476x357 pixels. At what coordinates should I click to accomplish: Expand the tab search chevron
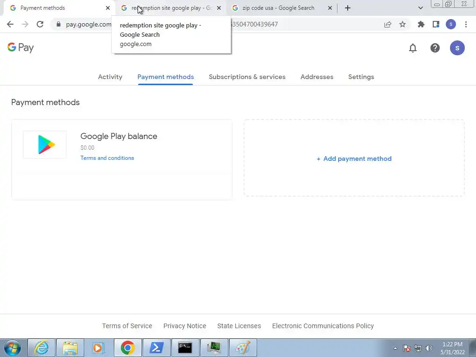point(420,8)
